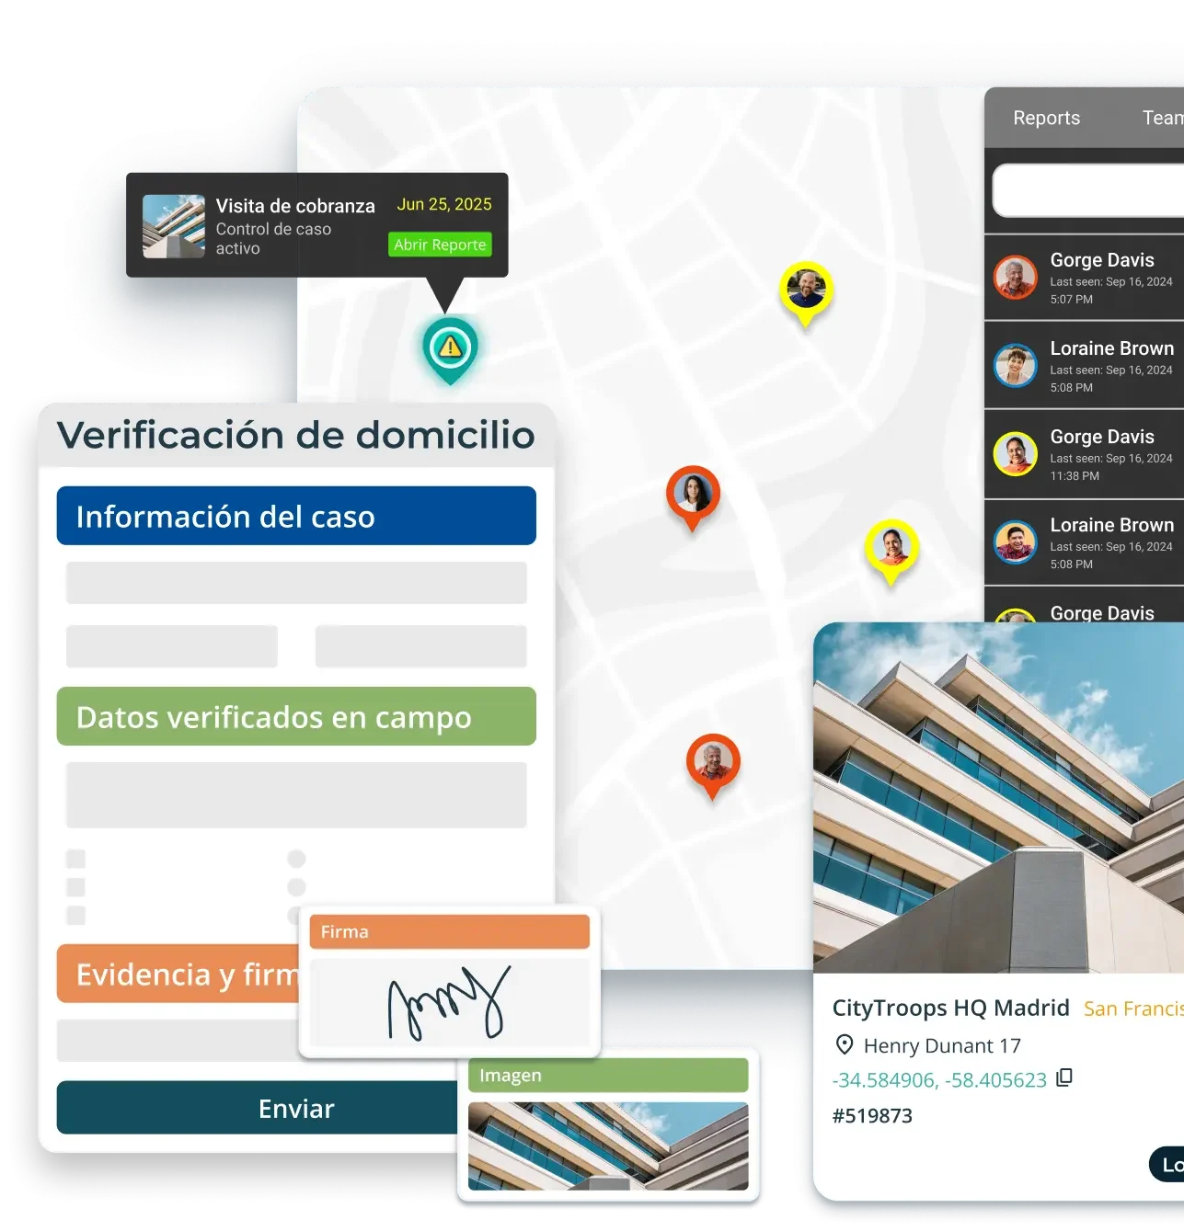1184x1231 pixels.
Task: Expand the Datos verificados en campo section
Action: pos(296,716)
